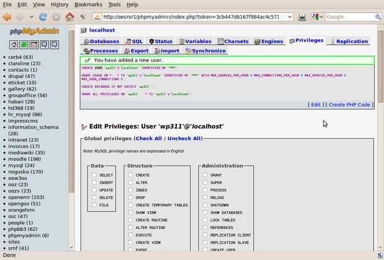Viewport: 384px width, 260px height.
Task: Enable the SUPER privilege checkbox
Action: pyautogui.click(x=205, y=183)
